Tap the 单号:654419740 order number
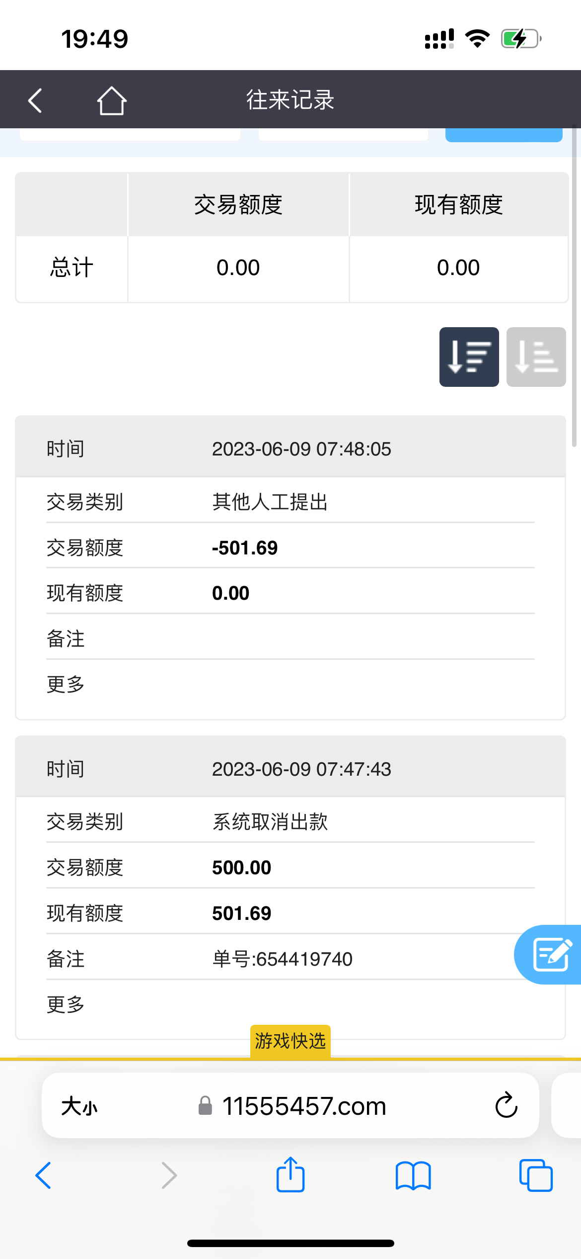 pyautogui.click(x=282, y=959)
